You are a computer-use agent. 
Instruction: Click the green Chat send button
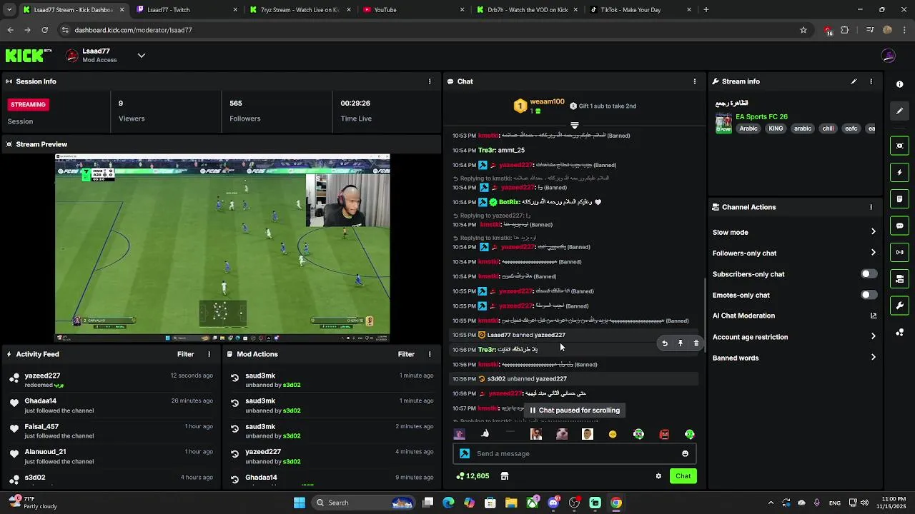point(683,476)
